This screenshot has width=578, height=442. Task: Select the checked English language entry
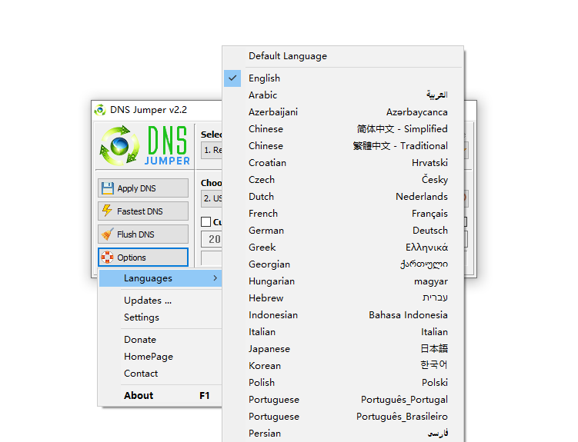point(342,78)
